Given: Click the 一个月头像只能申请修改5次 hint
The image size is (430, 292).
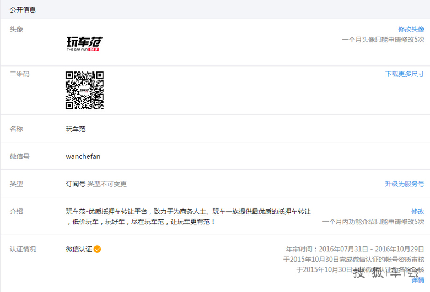Looking at the screenshot, I should click(383, 40).
